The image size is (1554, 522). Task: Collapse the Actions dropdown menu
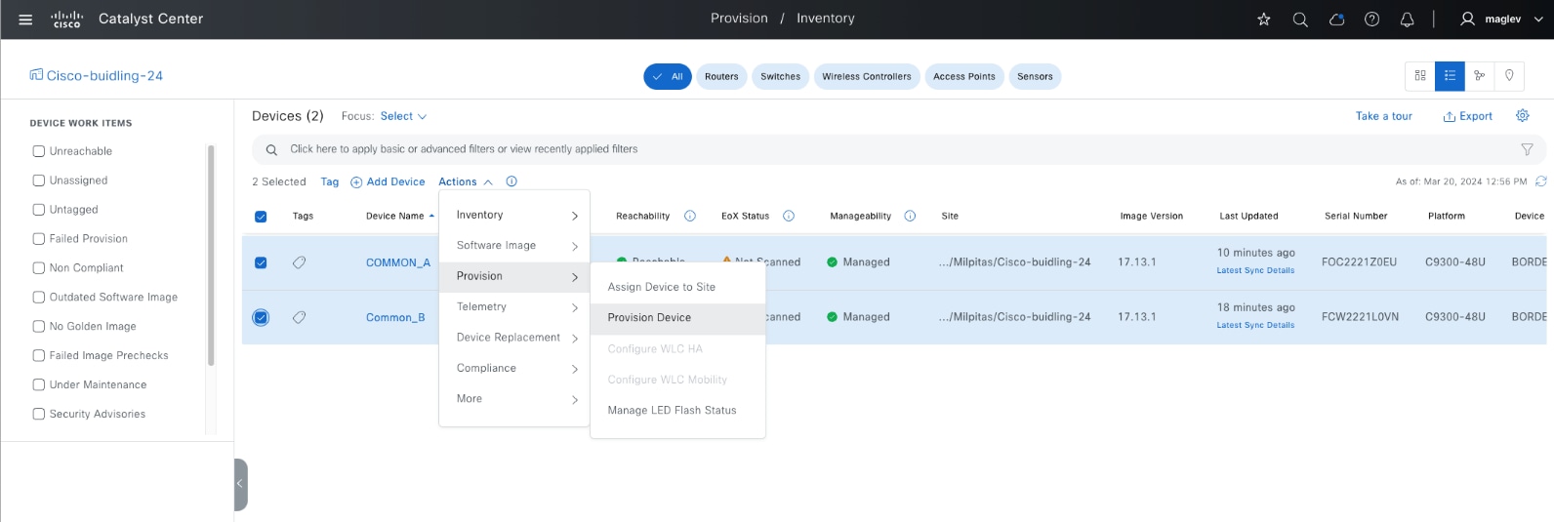[x=465, y=182]
